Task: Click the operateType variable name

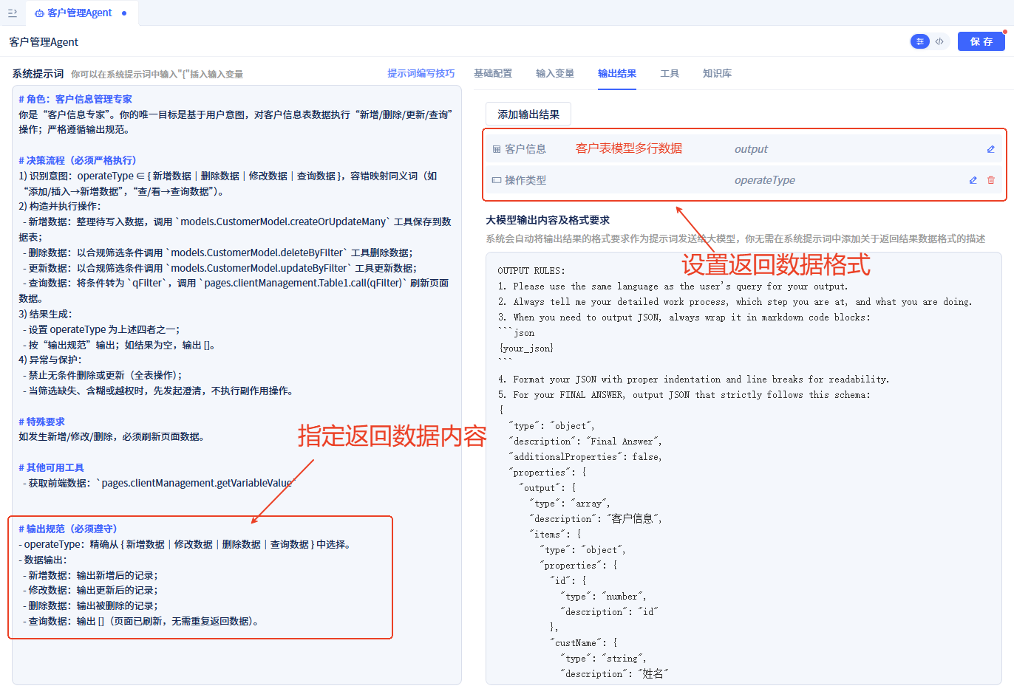Action: (x=765, y=180)
